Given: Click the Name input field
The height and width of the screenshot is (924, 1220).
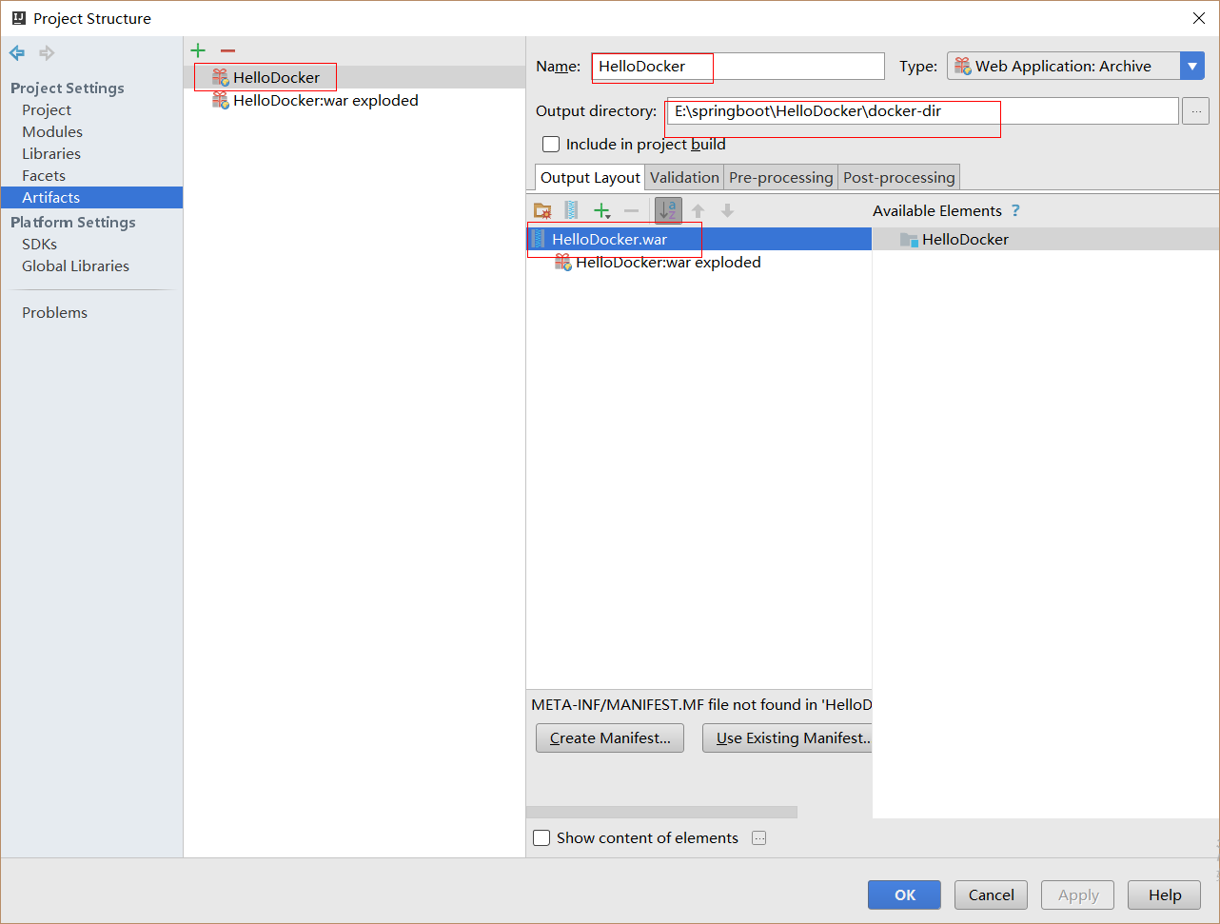Looking at the screenshot, I should tap(738, 66).
